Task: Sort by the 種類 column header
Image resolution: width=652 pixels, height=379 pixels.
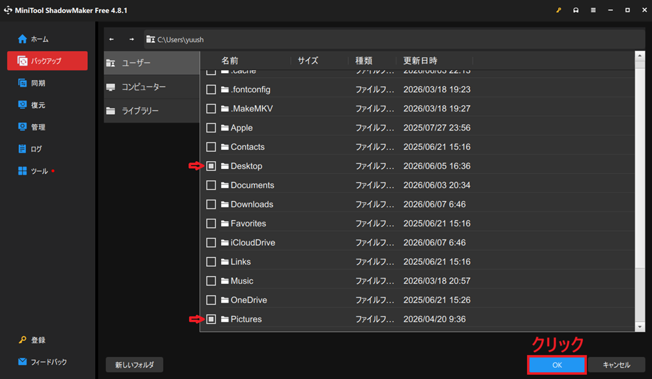Action: pos(364,61)
